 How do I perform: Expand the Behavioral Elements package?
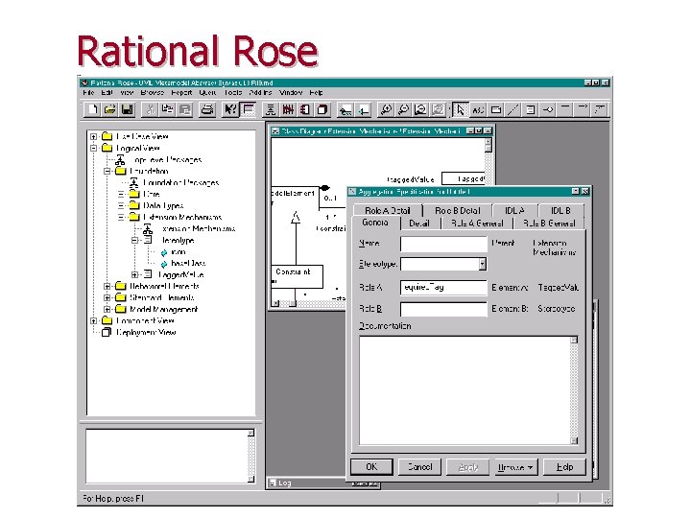[107, 286]
